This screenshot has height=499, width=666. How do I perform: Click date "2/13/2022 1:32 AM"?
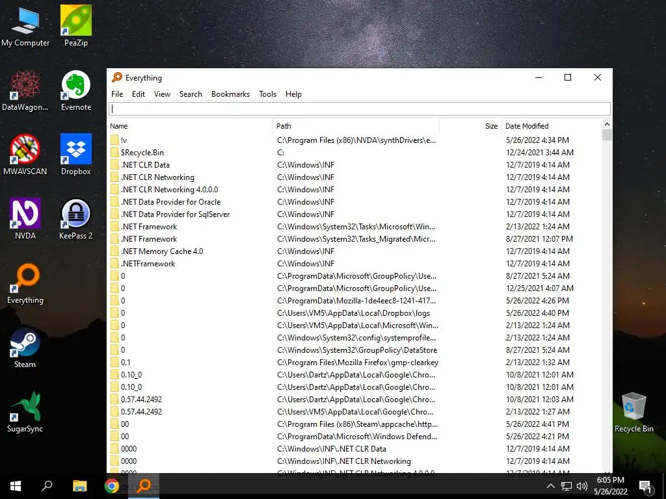[x=537, y=363]
